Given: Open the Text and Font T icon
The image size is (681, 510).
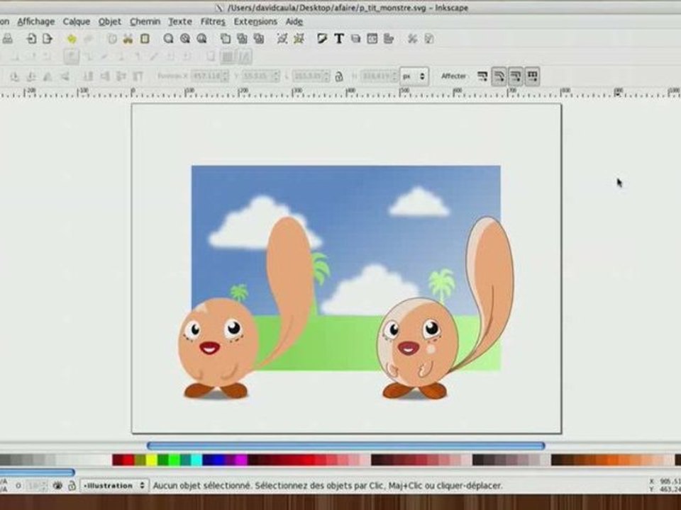Looking at the screenshot, I should (339, 39).
